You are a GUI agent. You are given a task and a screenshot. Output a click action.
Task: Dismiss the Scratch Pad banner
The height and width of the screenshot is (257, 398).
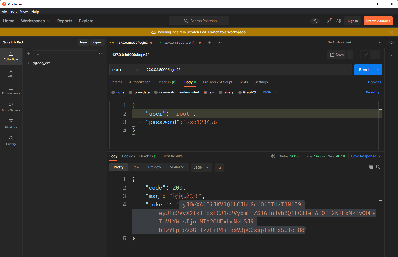pos(392,32)
